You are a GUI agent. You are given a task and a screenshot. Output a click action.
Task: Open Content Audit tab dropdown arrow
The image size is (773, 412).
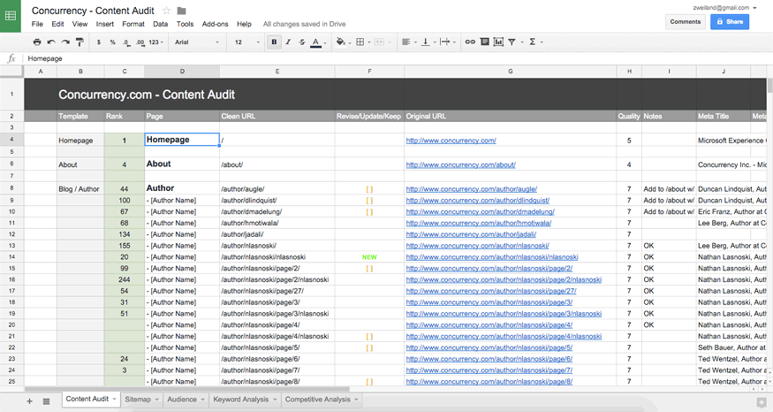(114, 399)
